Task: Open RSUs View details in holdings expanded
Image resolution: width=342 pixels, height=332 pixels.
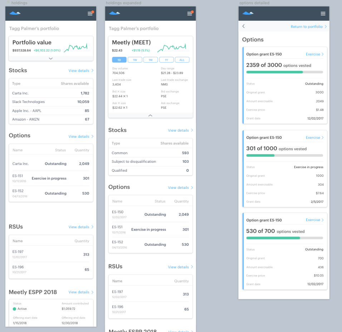Action: [x=180, y=267]
